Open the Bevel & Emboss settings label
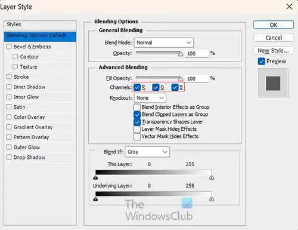298x230 pixels. coord(32,47)
